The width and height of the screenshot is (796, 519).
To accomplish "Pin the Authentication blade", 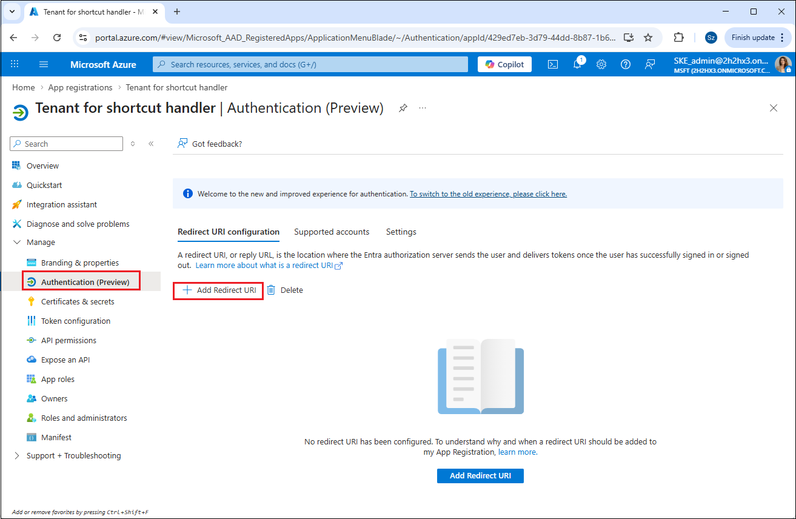I will (403, 108).
